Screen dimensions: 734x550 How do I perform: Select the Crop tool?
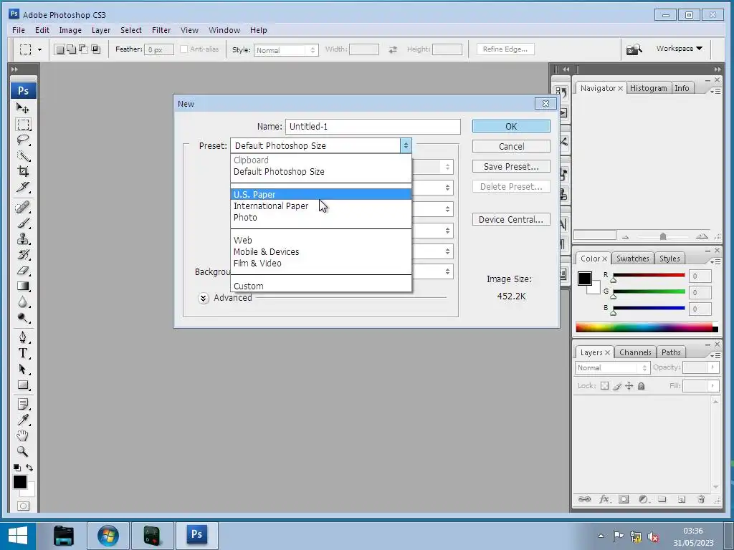click(22, 171)
